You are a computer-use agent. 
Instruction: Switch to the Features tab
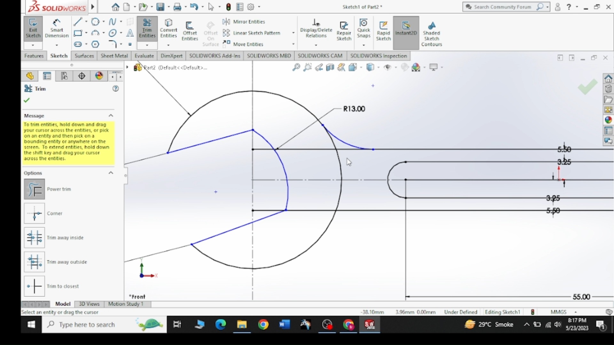(34, 56)
